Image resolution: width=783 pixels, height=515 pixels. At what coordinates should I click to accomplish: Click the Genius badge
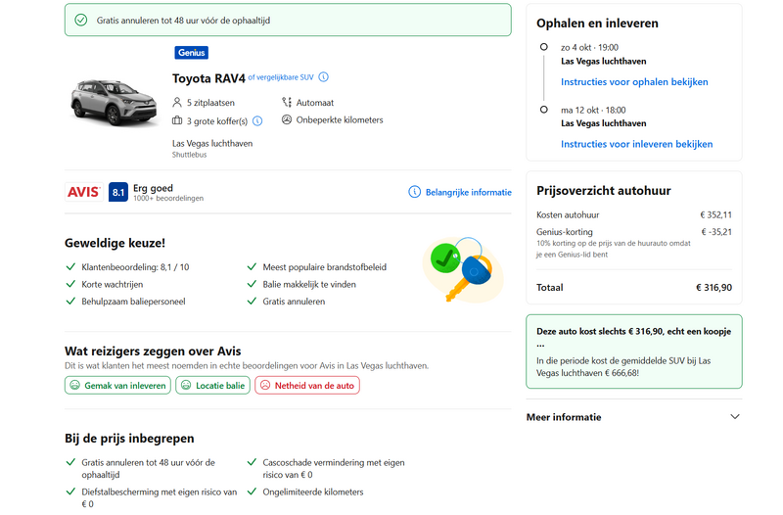191,53
